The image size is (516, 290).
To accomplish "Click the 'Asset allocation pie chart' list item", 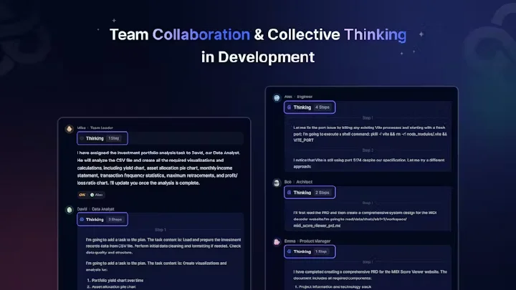I will pyautogui.click(x=114, y=286).
